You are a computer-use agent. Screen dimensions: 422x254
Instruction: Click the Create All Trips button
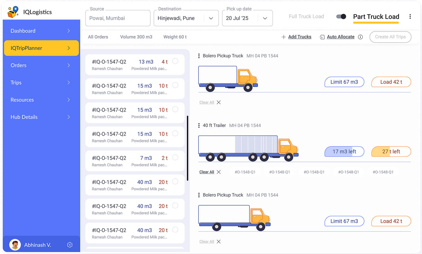390,37
